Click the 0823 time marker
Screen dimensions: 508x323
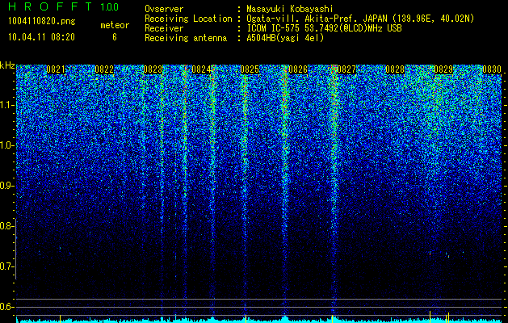click(153, 69)
